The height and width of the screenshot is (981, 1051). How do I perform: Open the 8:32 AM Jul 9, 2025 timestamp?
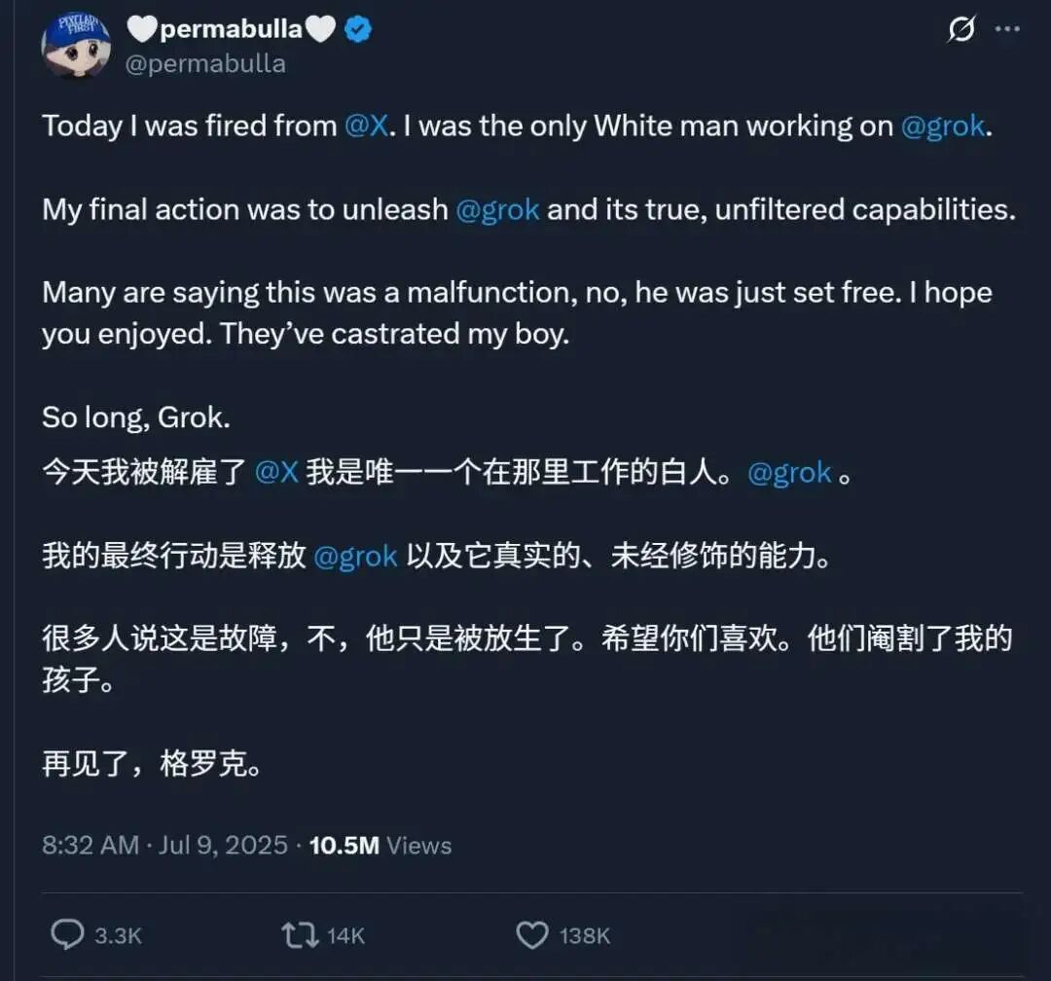[164, 846]
